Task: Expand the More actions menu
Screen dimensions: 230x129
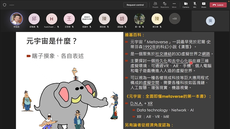Action: [174, 5]
